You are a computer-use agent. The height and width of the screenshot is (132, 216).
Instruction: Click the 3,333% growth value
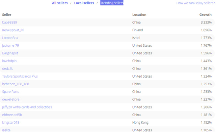(206, 23)
